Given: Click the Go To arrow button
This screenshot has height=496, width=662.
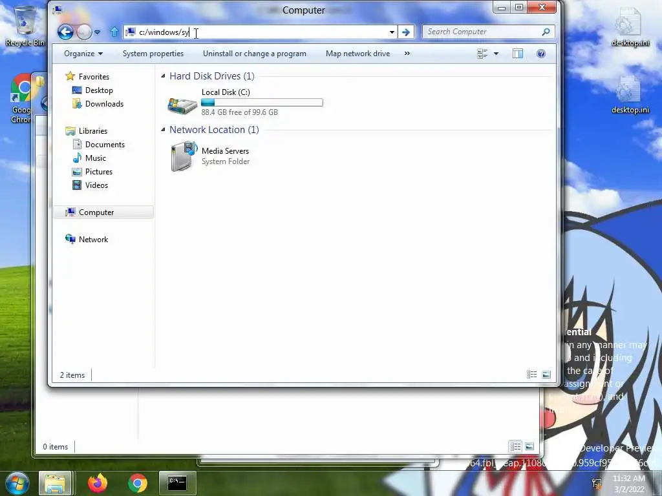Looking at the screenshot, I should 406,32.
